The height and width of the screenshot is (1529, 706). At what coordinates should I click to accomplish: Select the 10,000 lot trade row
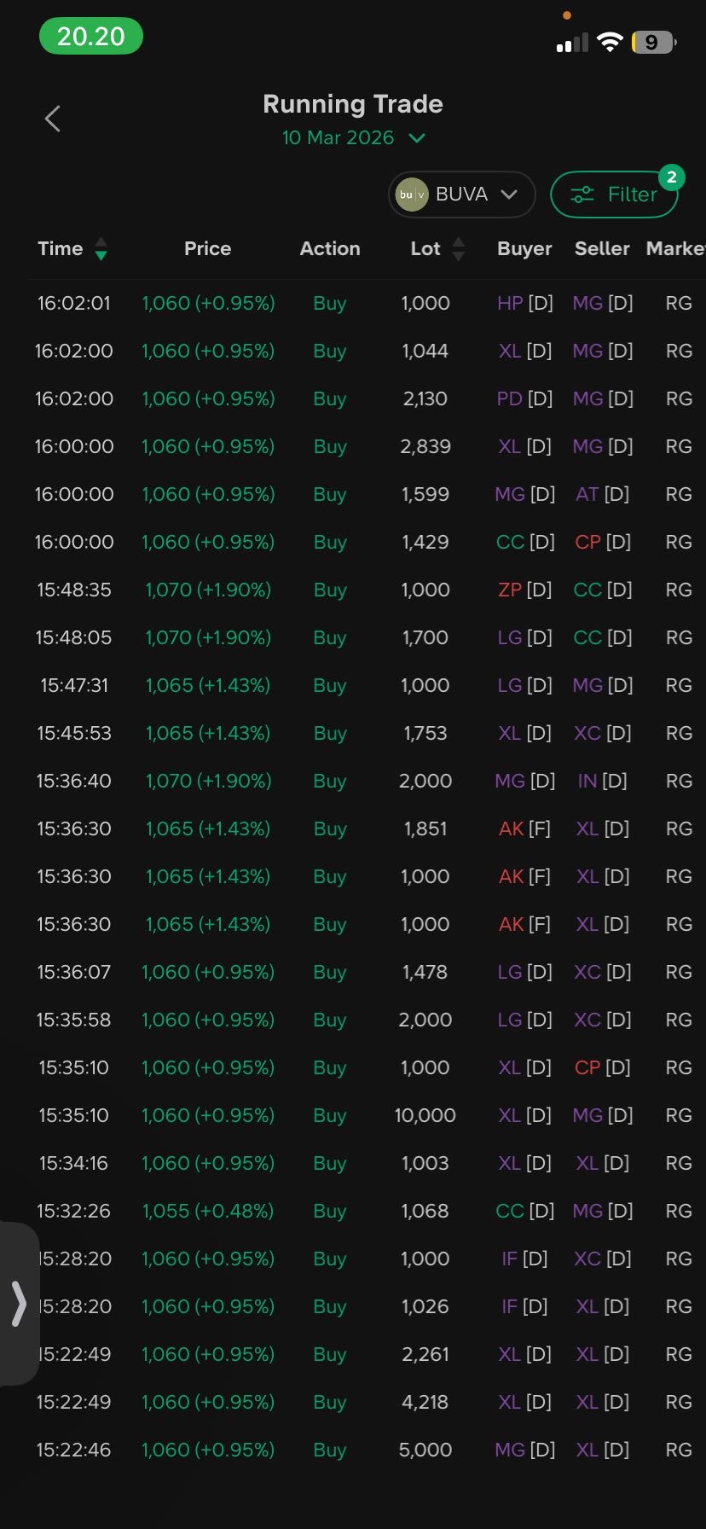click(x=425, y=1115)
